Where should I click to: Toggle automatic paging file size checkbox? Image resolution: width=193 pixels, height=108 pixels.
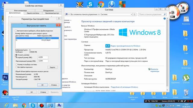(16, 31)
